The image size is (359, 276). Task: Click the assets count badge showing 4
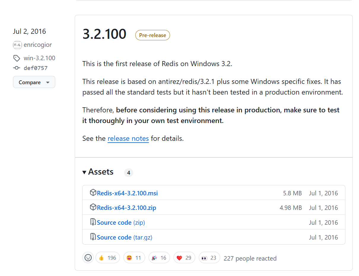click(128, 172)
